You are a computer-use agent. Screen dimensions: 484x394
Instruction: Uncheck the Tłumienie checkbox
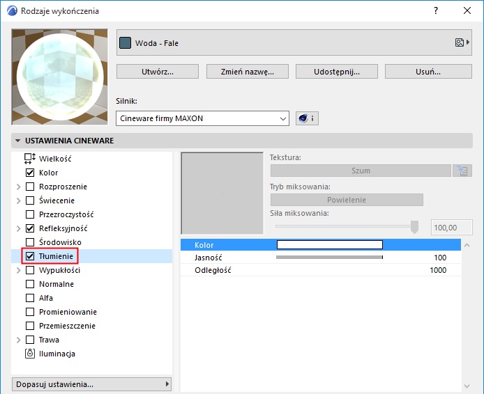(x=30, y=256)
